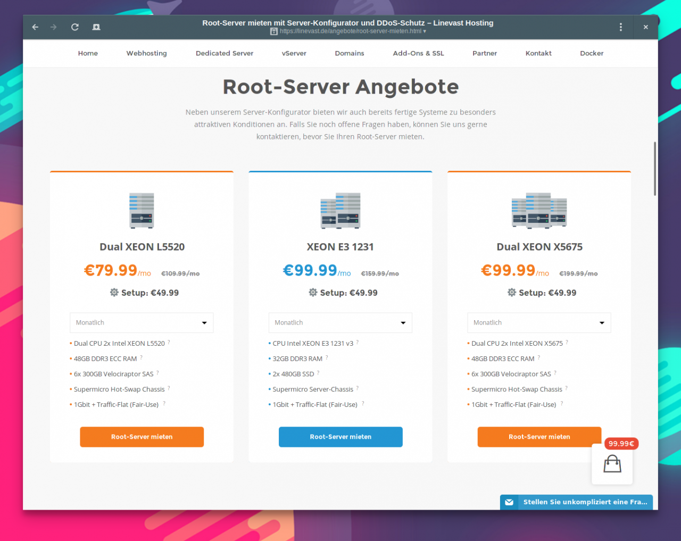Click the Dual XEON X5675 server image
Screen dimensions: 681x541
coord(539,211)
